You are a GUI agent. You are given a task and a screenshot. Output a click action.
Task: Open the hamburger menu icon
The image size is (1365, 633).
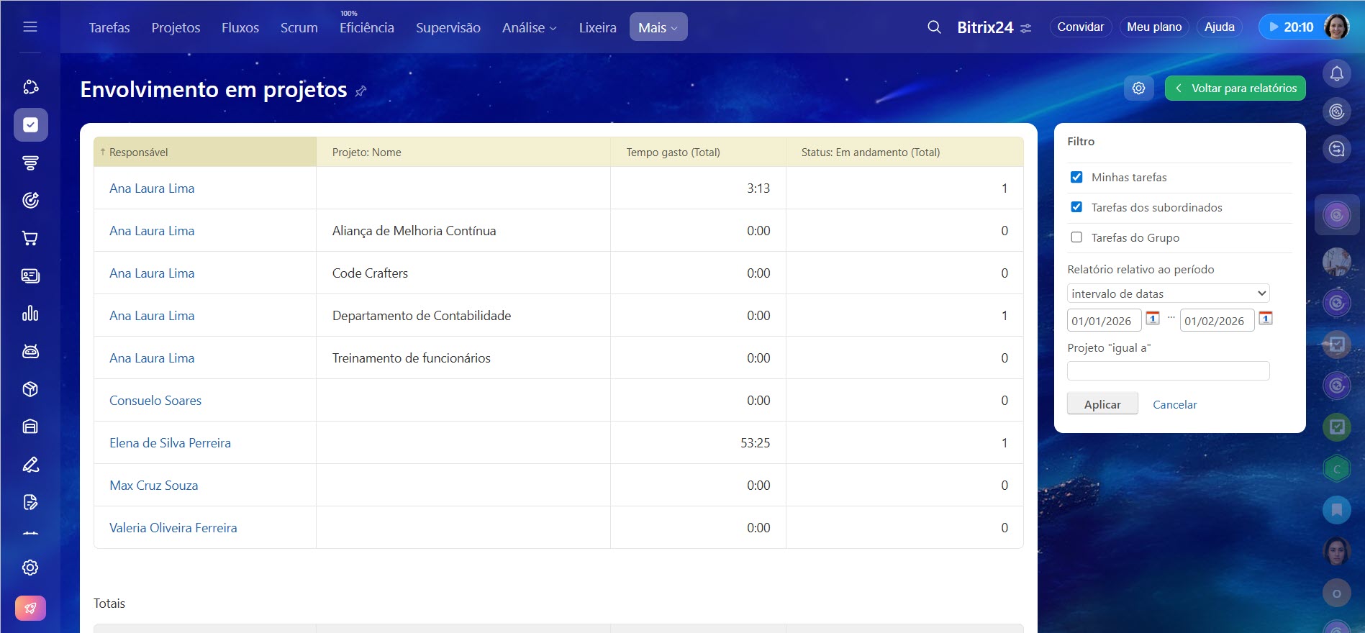pos(30,27)
